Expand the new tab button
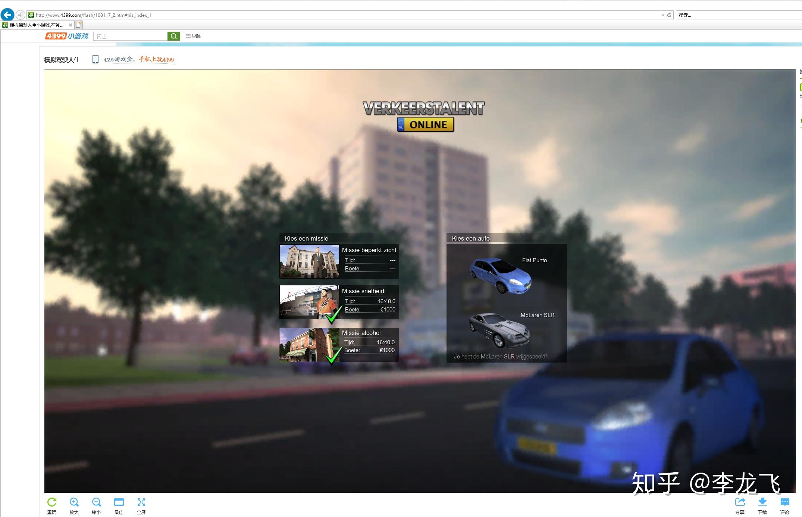 pyautogui.click(x=79, y=25)
